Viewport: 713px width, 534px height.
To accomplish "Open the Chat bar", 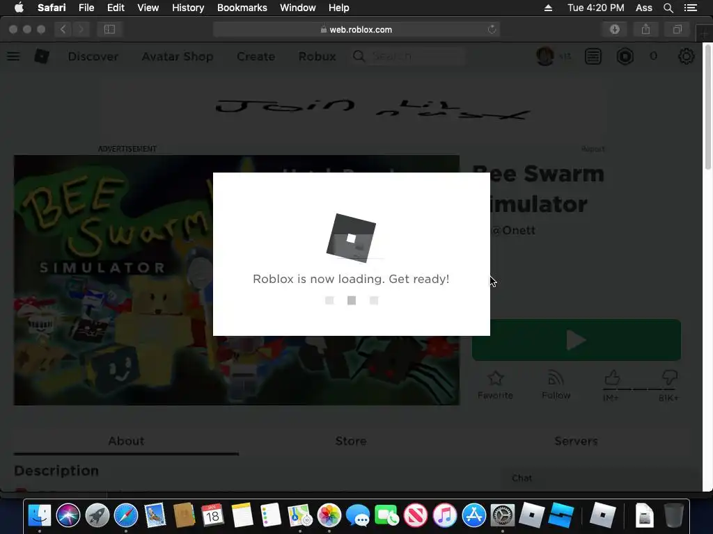I will pyautogui.click(x=600, y=478).
